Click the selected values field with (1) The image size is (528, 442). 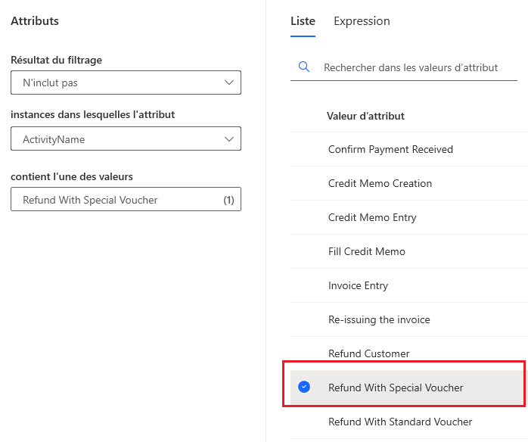pyautogui.click(x=113, y=200)
